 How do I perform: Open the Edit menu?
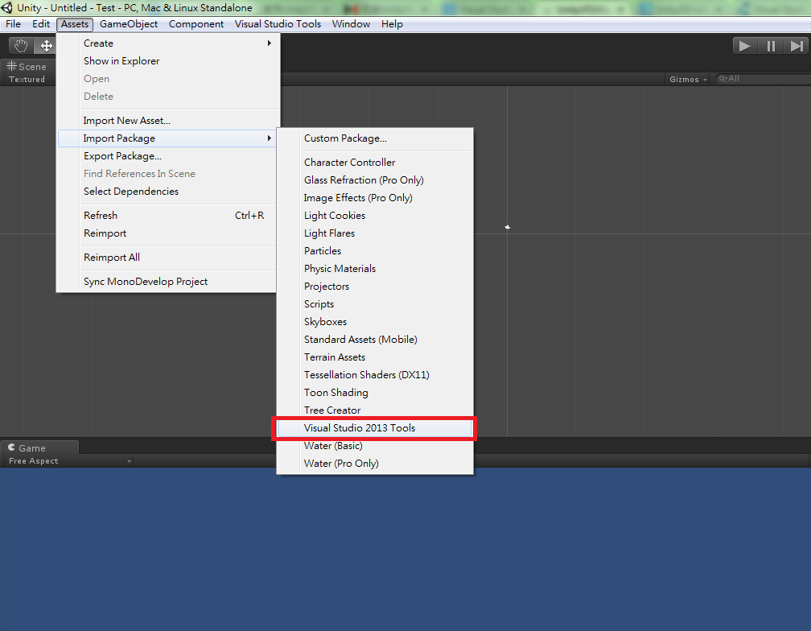coord(41,24)
